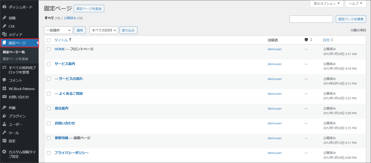Click the plugin icon beside プラグイン
This screenshot has height=163, width=371.
coord(4,116)
